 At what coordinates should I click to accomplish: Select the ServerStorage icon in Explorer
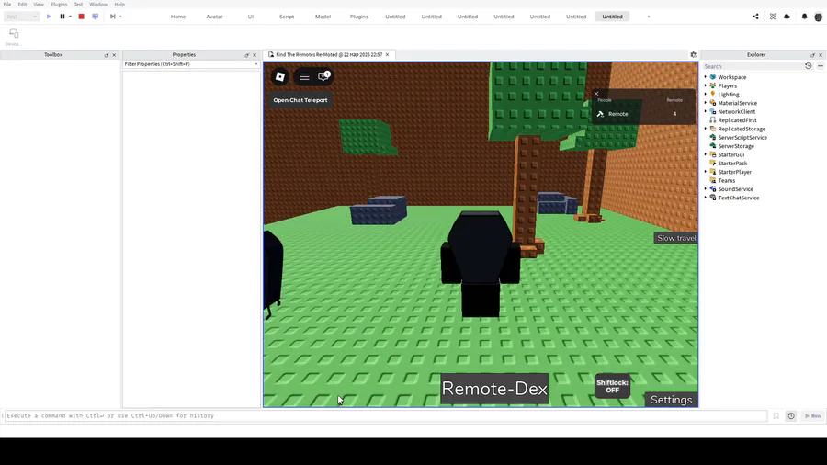click(x=712, y=146)
